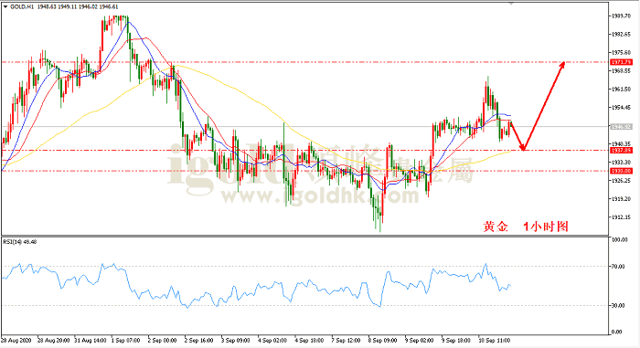
Task: Click the grey current price tag 1946.92
Action: 621,127
